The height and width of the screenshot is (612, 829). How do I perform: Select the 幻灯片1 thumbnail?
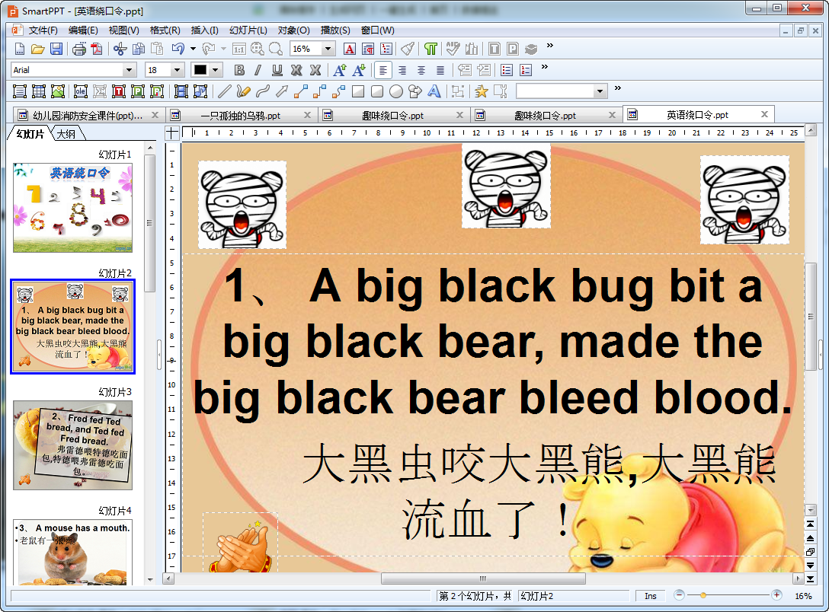(73, 208)
